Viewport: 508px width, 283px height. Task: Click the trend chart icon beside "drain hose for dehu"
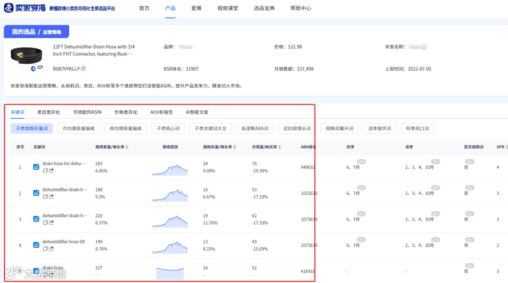pos(36,167)
